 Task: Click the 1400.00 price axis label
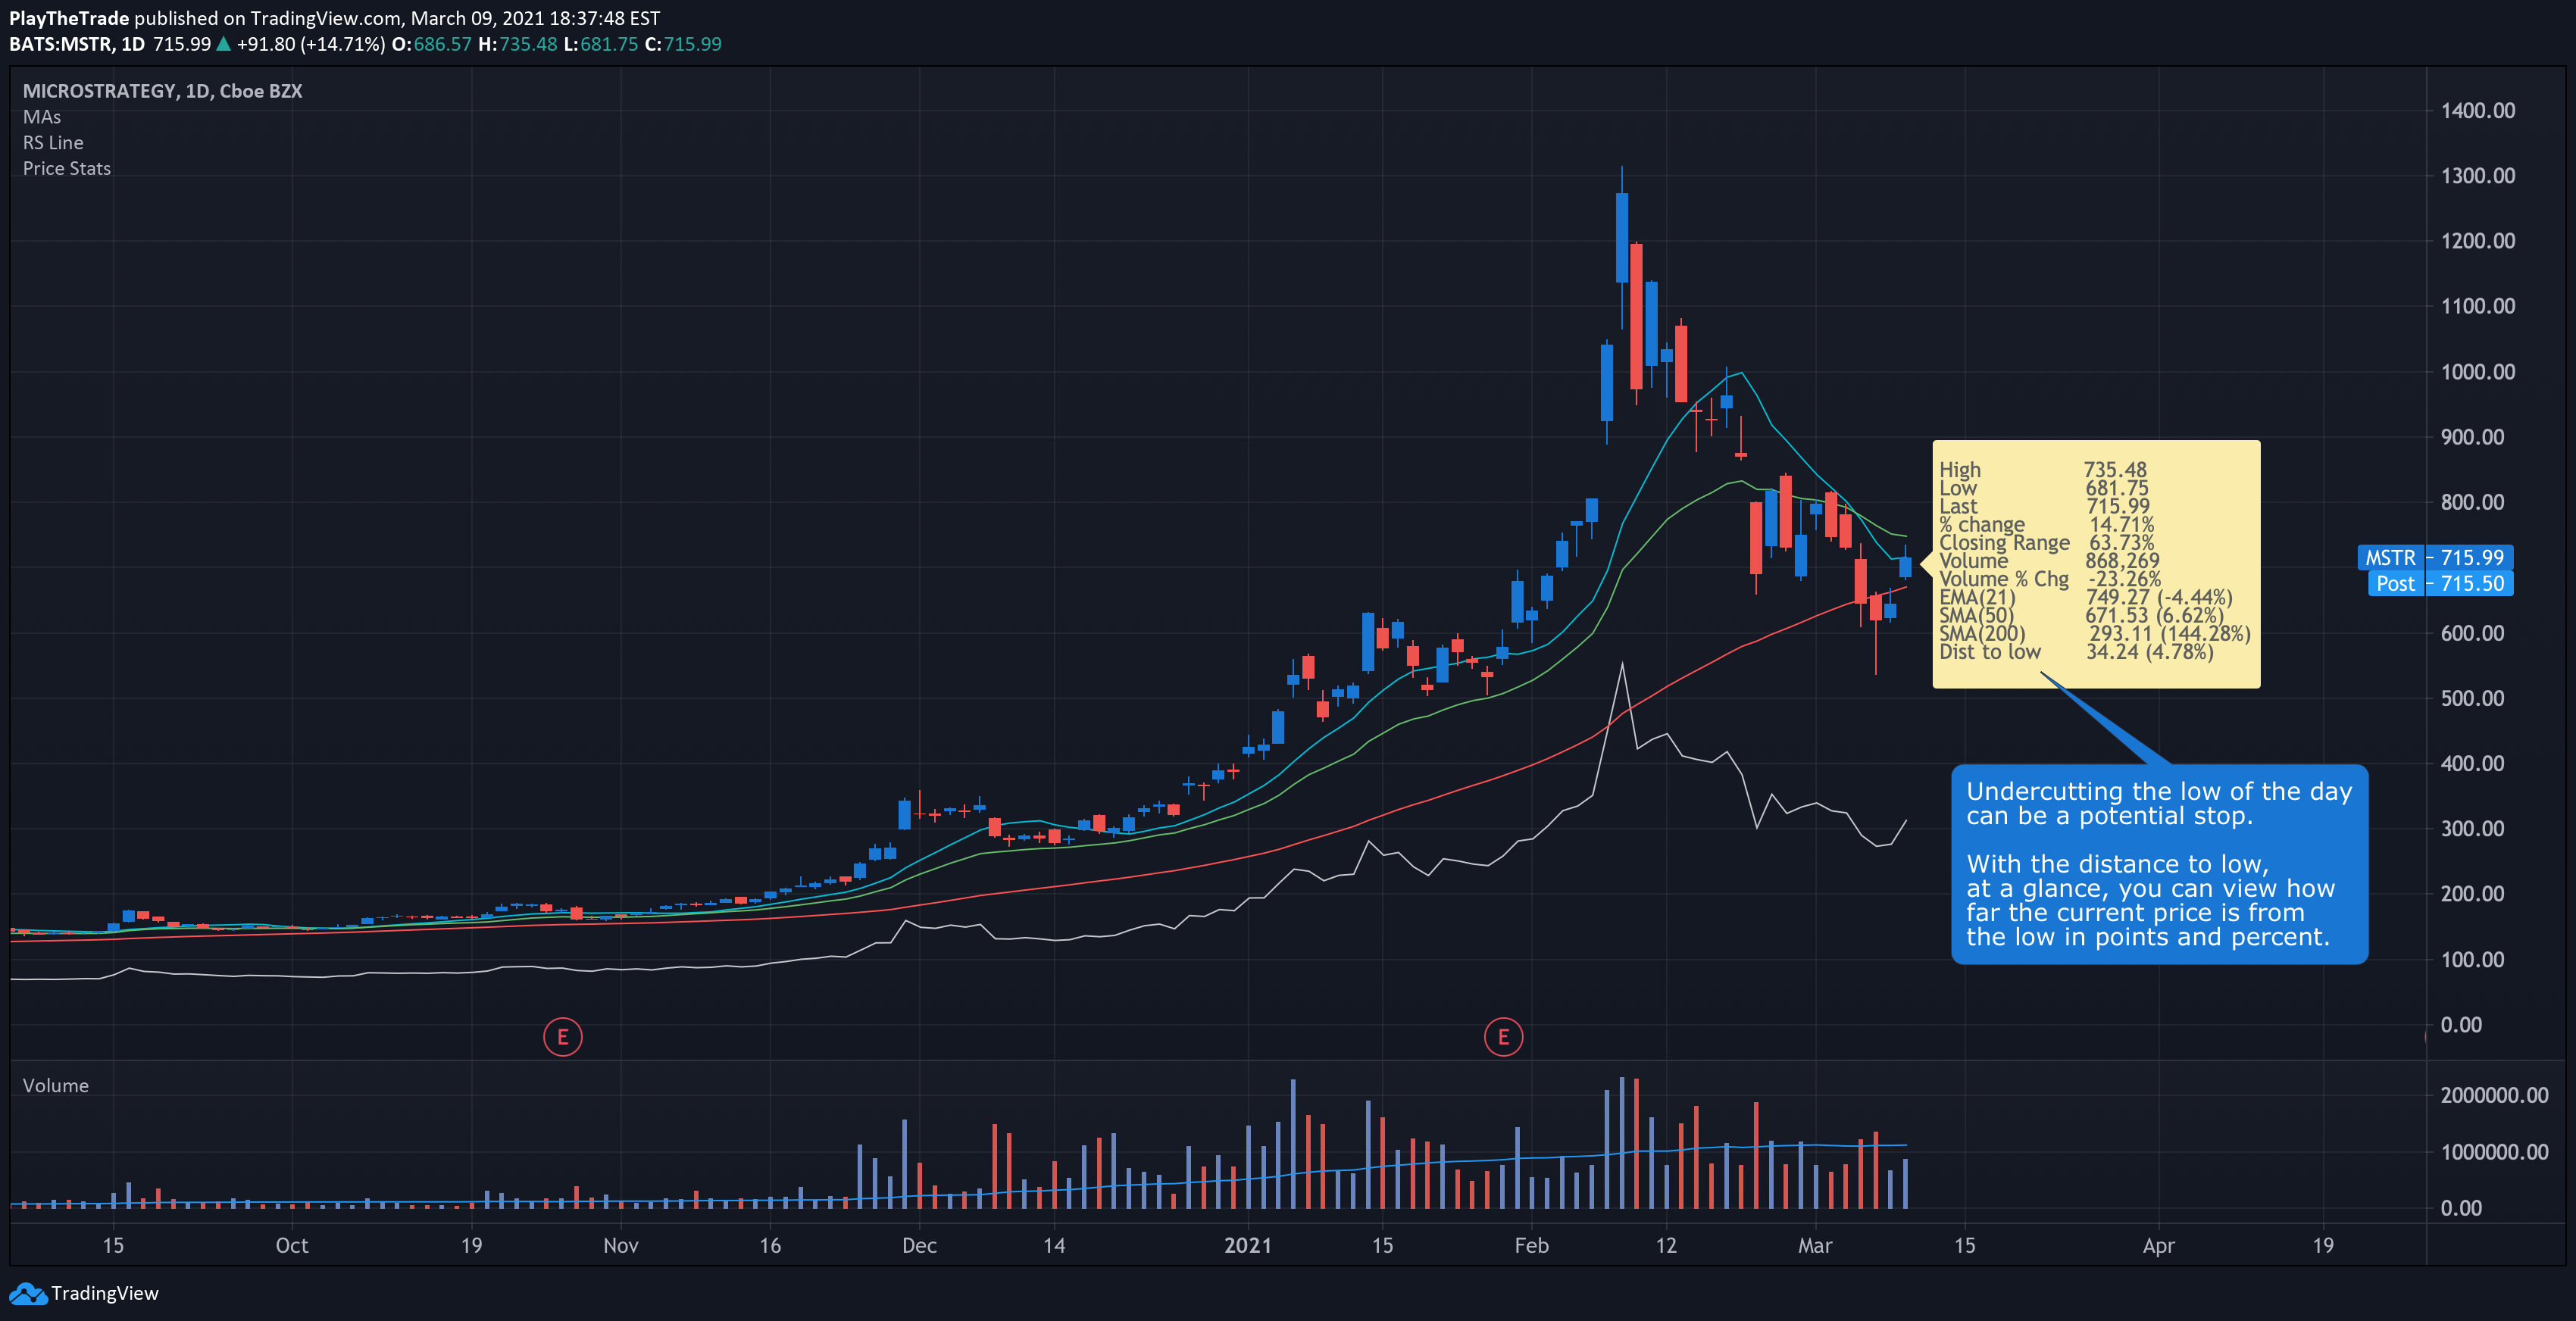pyautogui.click(x=2477, y=111)
